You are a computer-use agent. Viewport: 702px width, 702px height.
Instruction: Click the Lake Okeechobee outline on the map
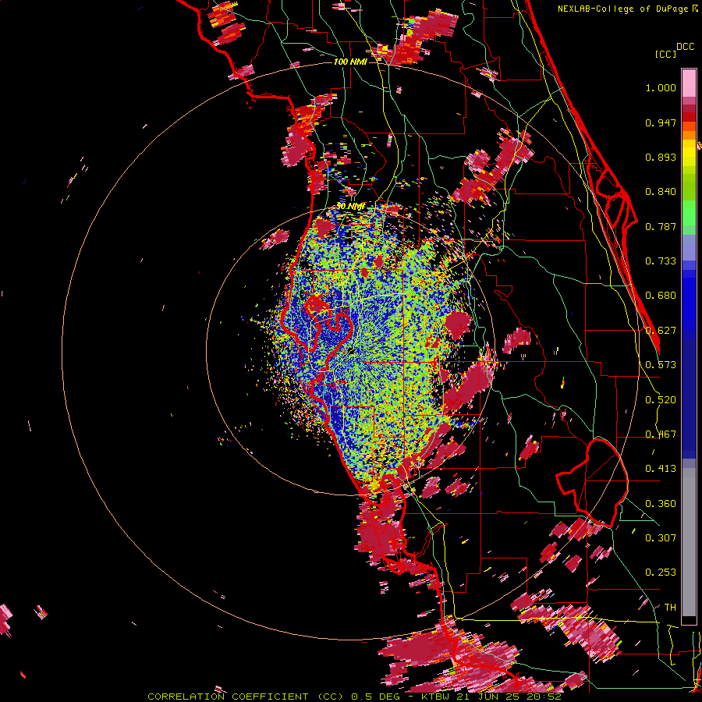tap(592, 483)
